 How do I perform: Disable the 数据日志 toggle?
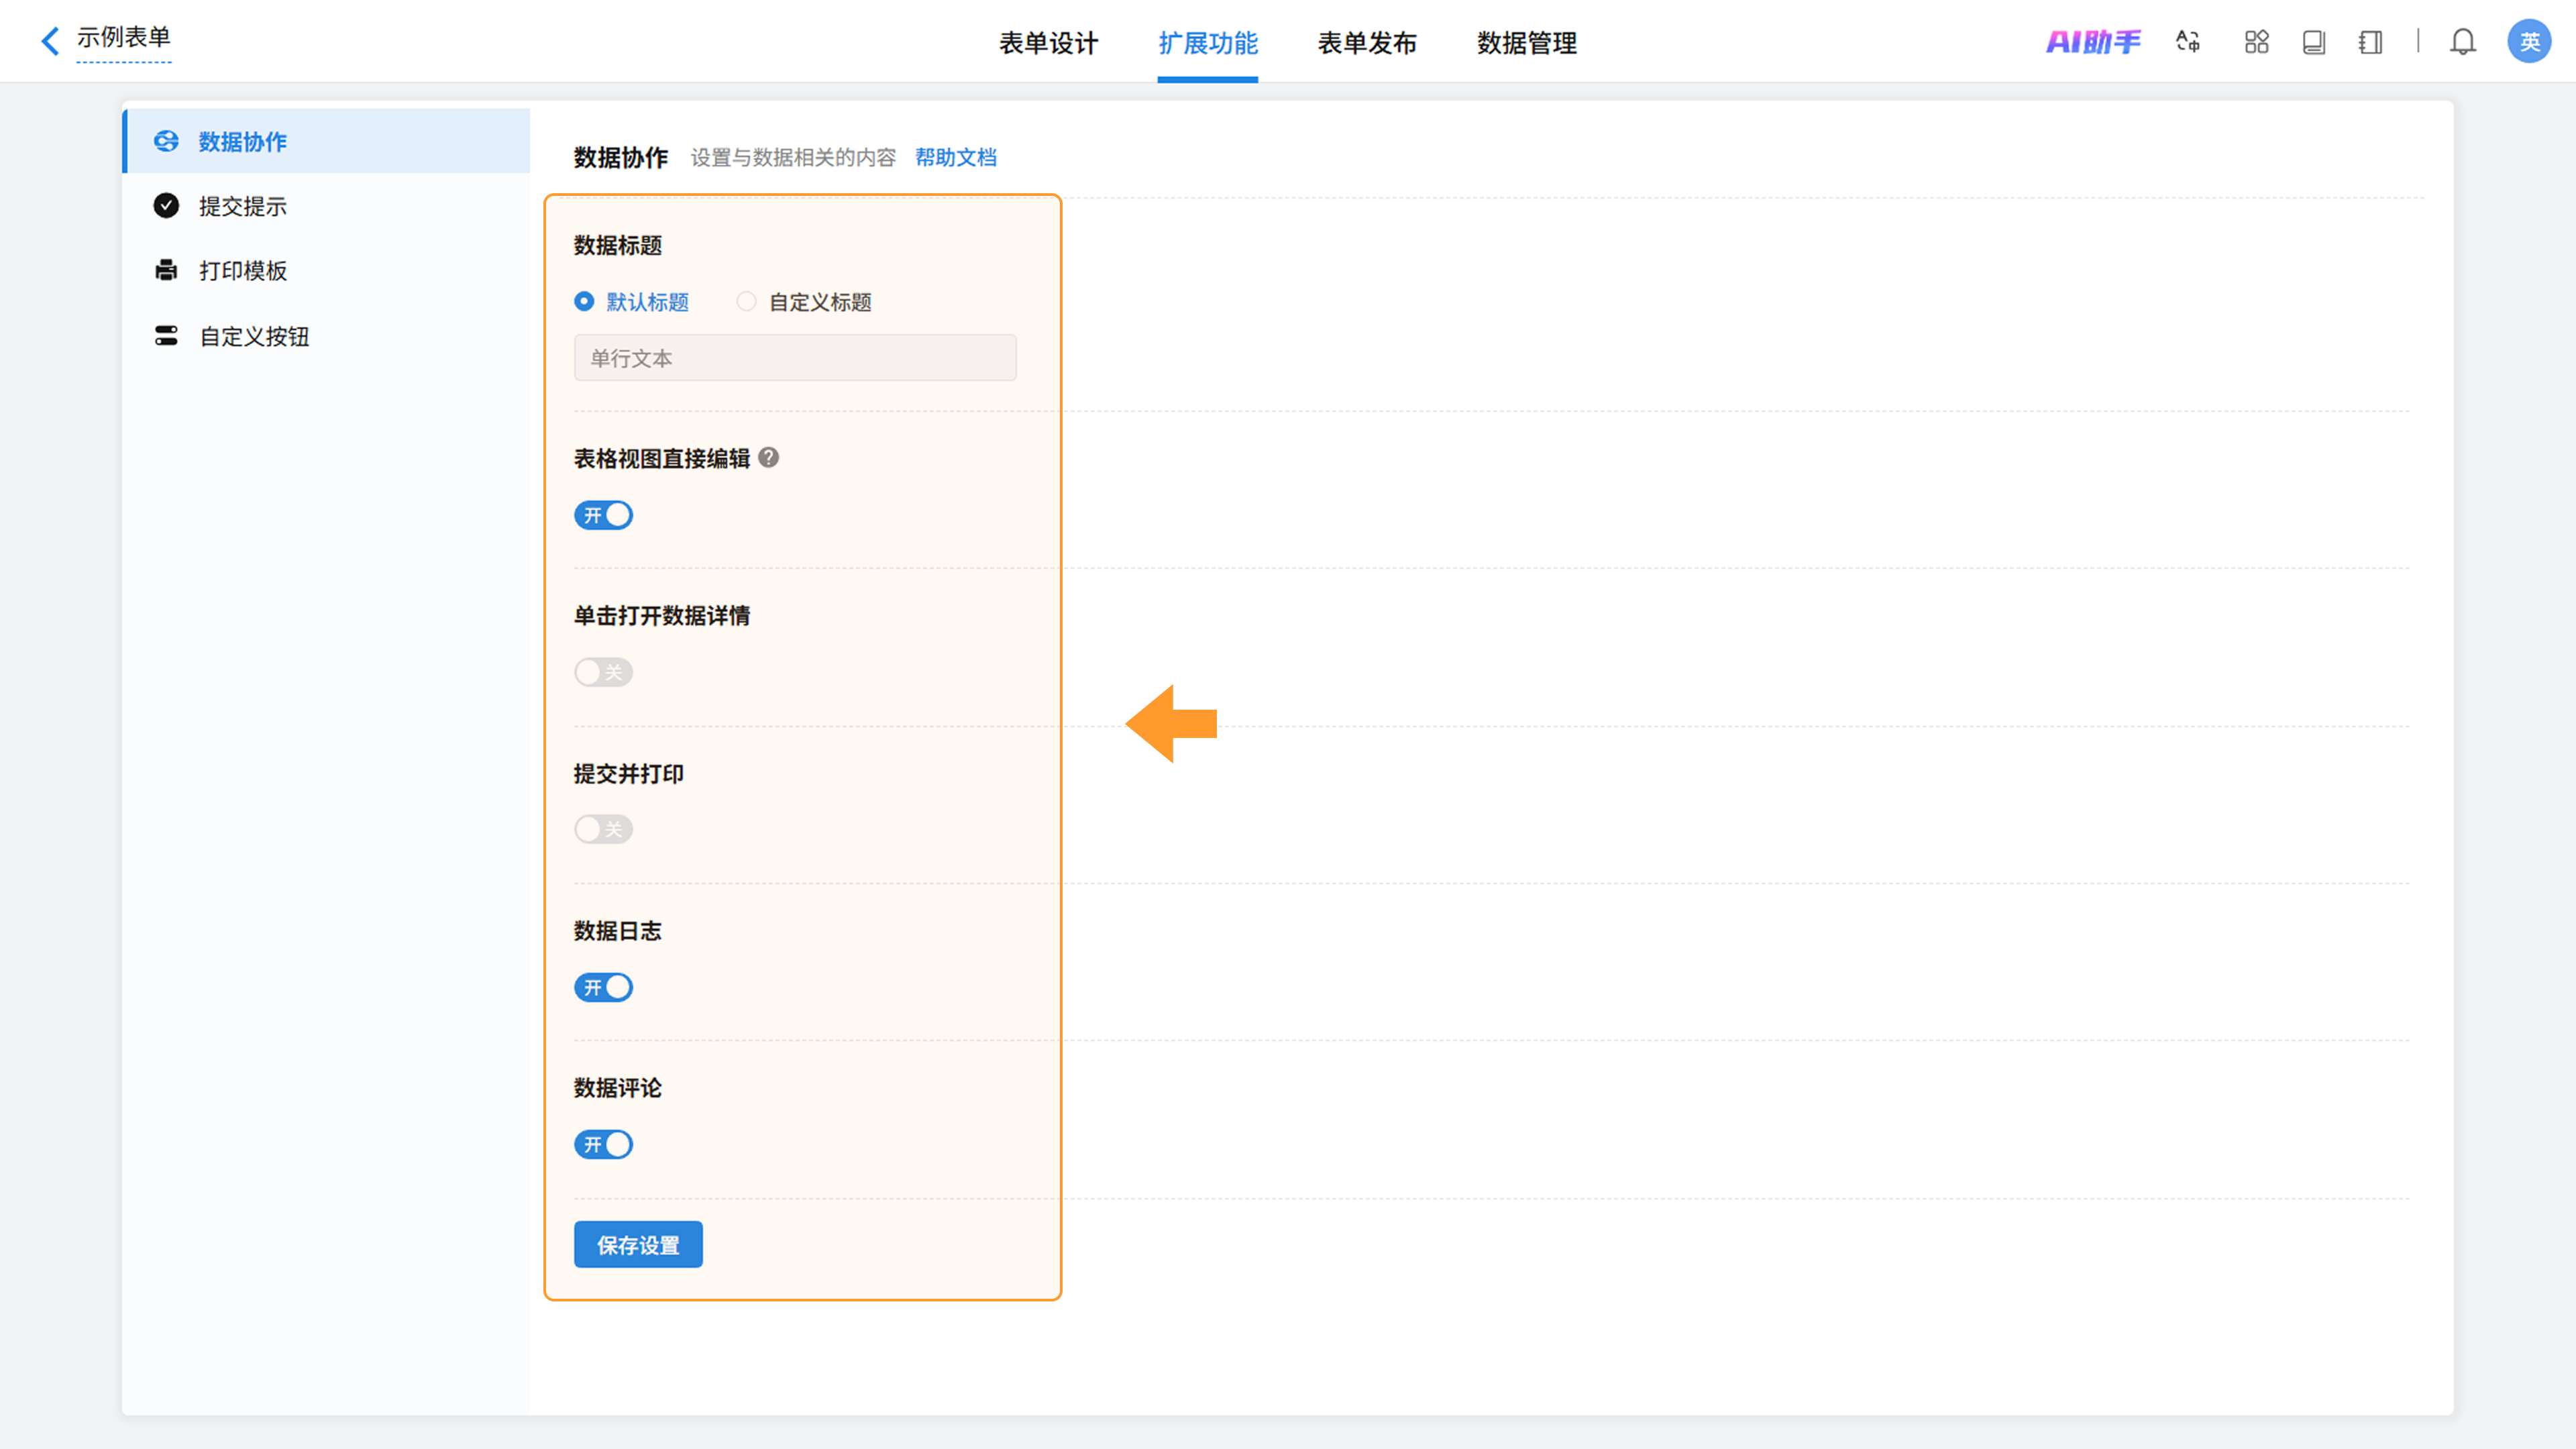tap(603, 987)
